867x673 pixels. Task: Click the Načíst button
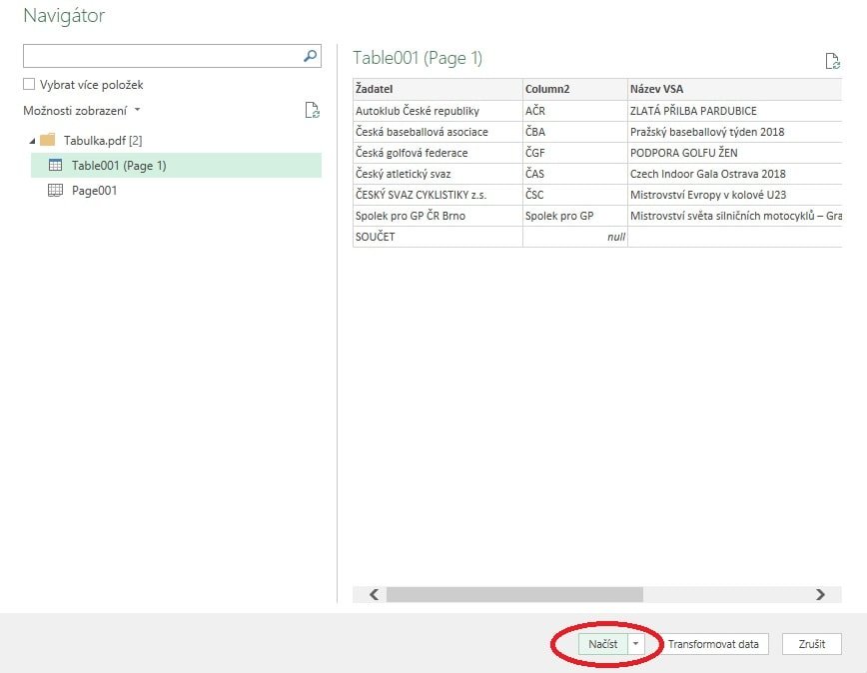[603, 644]
